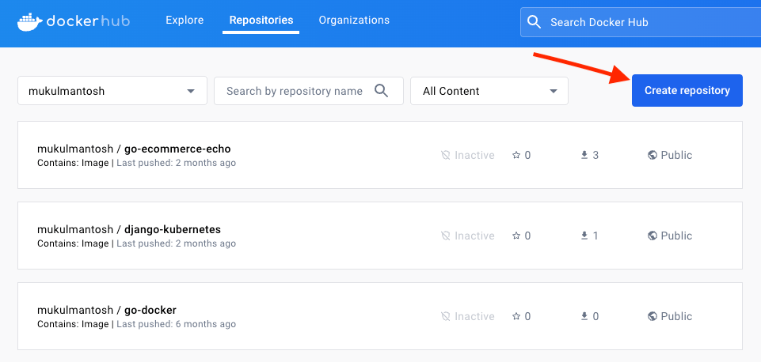Click the download icon for go-ecommerce-echo

584,156
